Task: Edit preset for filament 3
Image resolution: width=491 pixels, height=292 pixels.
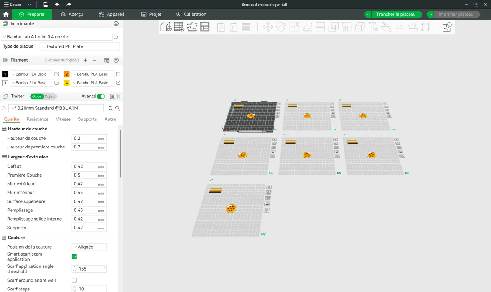Action: pos(57,83)
